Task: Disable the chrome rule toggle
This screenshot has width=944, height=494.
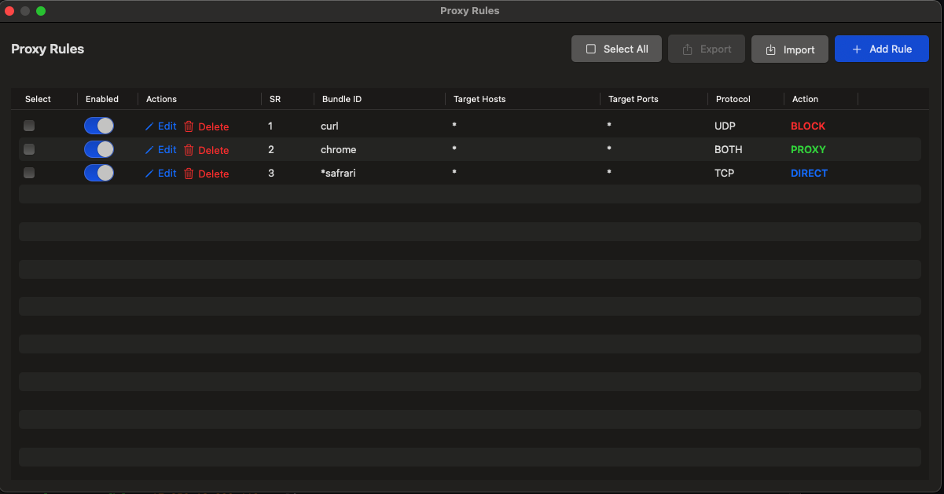Action: point(99,149)
